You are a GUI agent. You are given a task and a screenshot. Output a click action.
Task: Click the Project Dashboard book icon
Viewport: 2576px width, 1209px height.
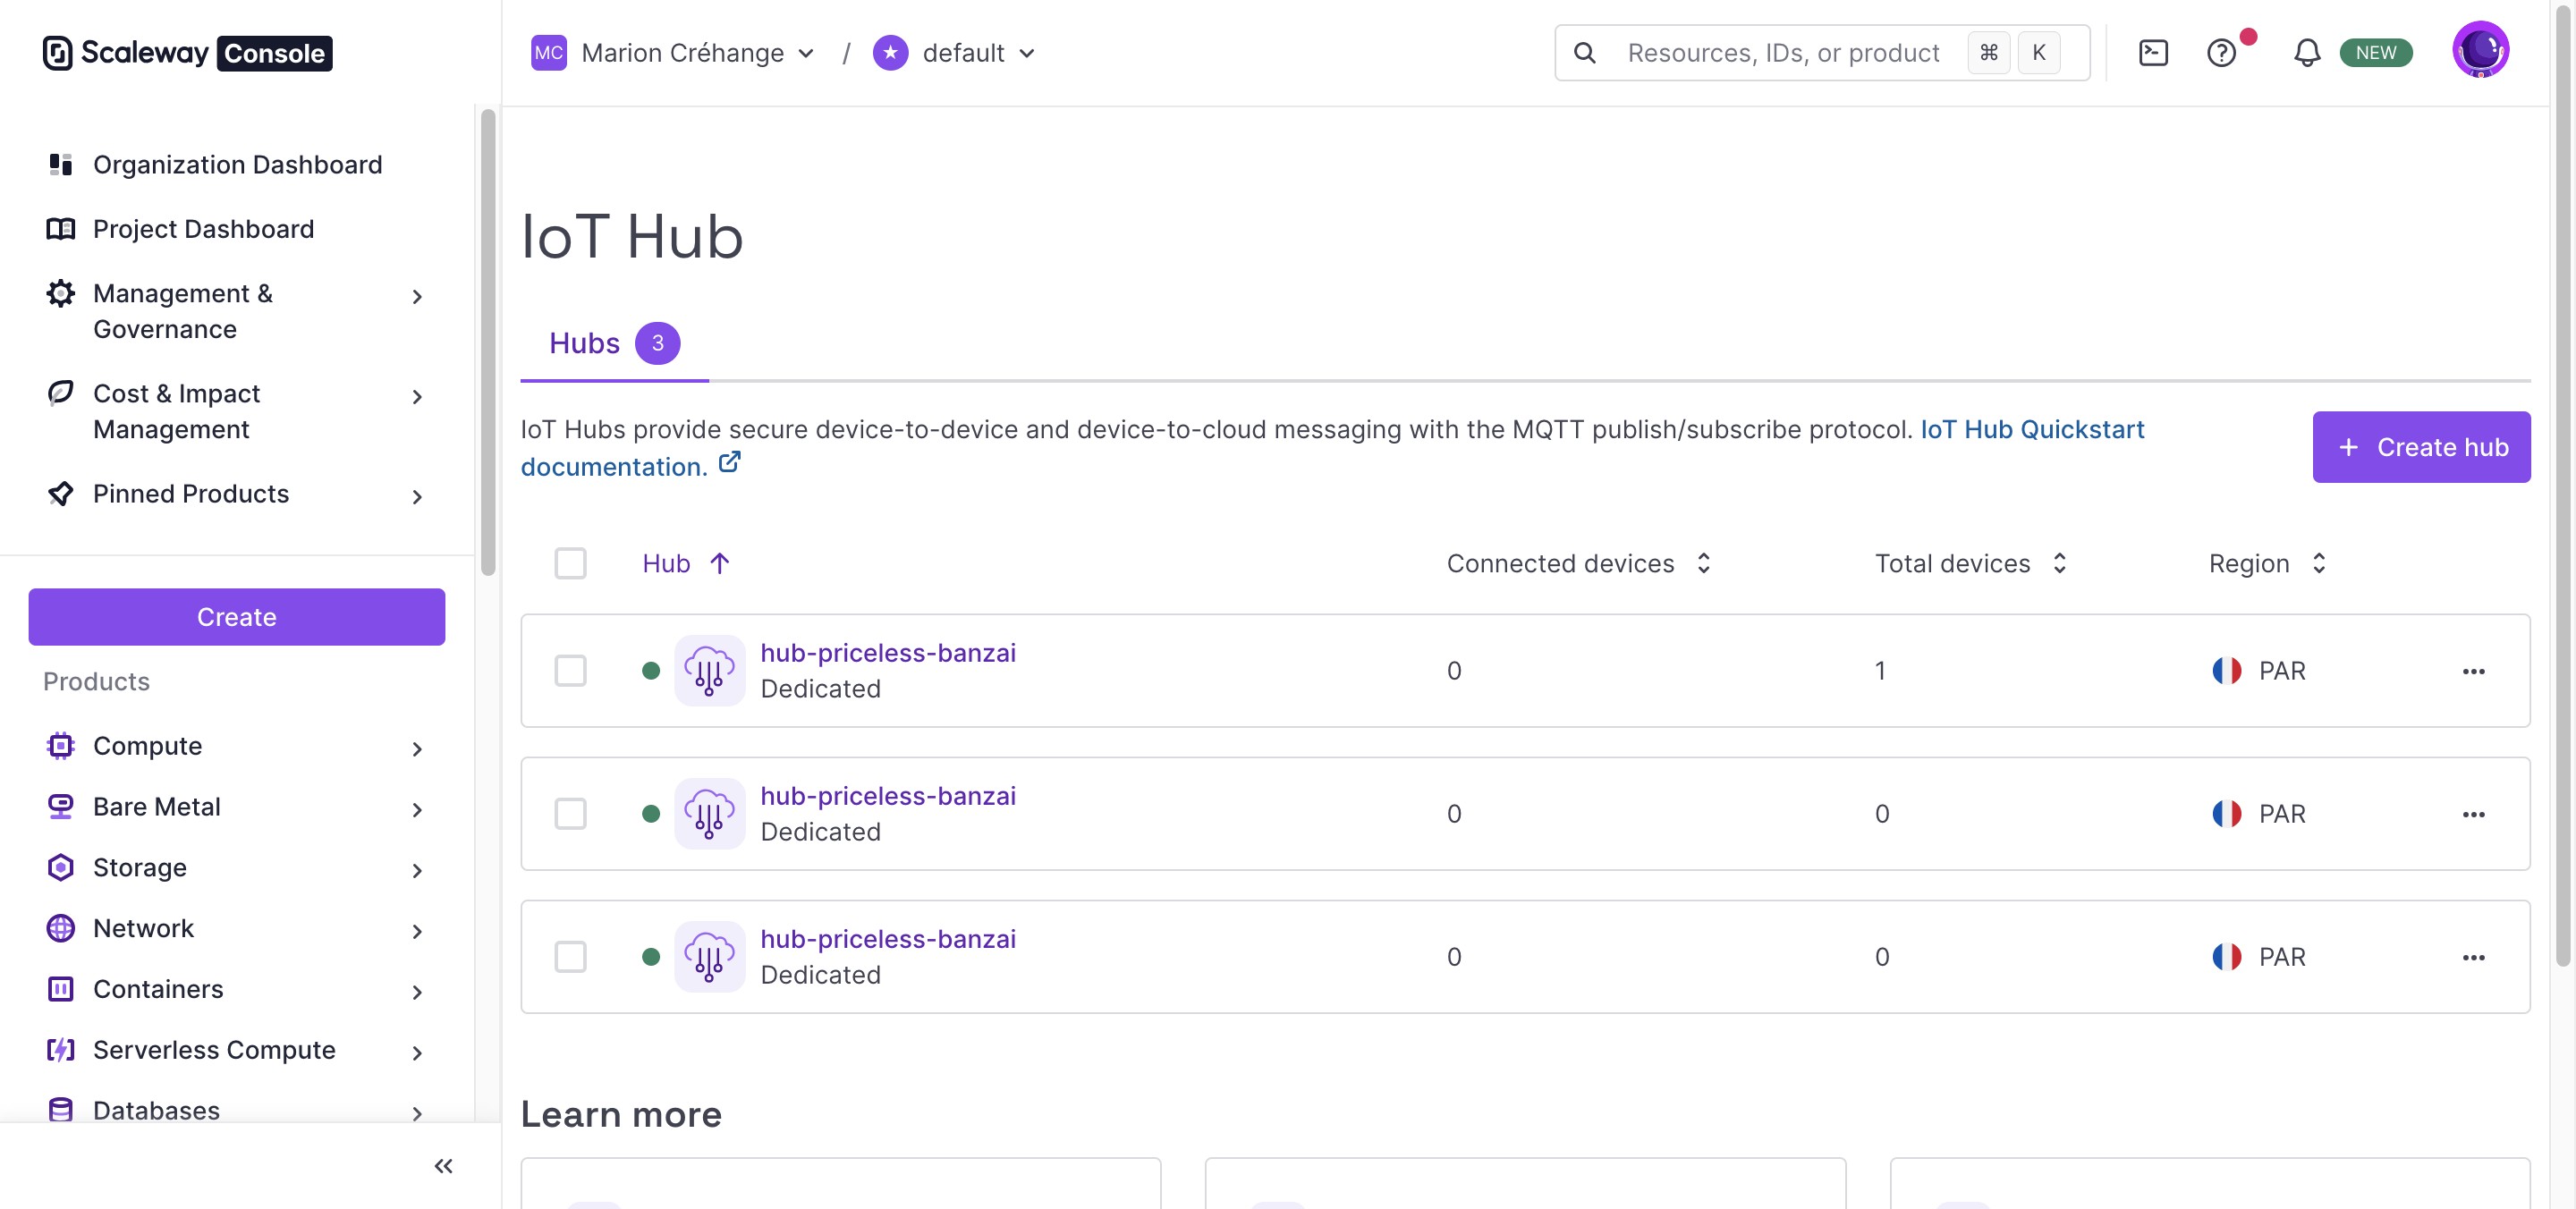(61, 229)
